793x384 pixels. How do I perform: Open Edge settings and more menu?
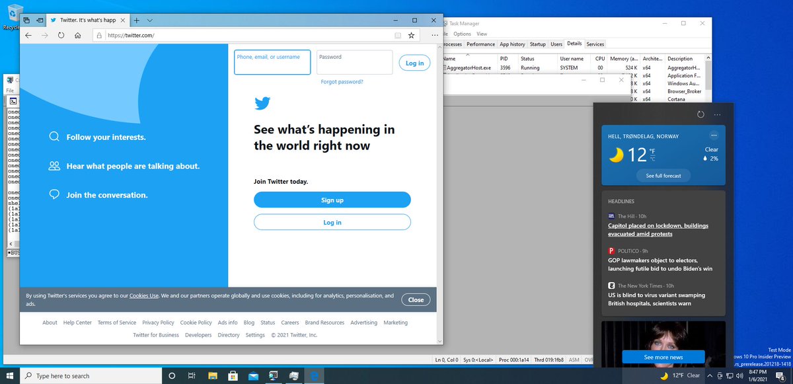(x=434, y=35)
